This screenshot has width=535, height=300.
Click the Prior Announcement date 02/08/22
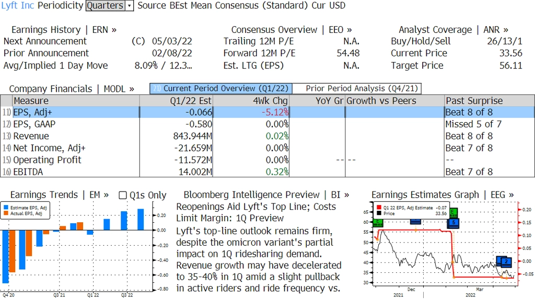tap(172, 53)
